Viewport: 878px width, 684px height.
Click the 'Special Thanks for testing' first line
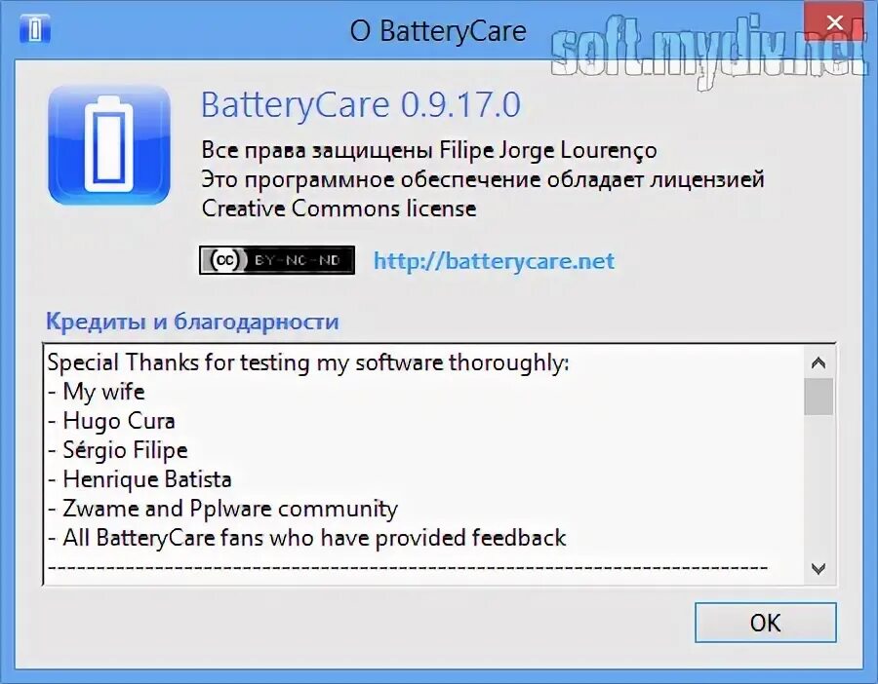[308, 362]
